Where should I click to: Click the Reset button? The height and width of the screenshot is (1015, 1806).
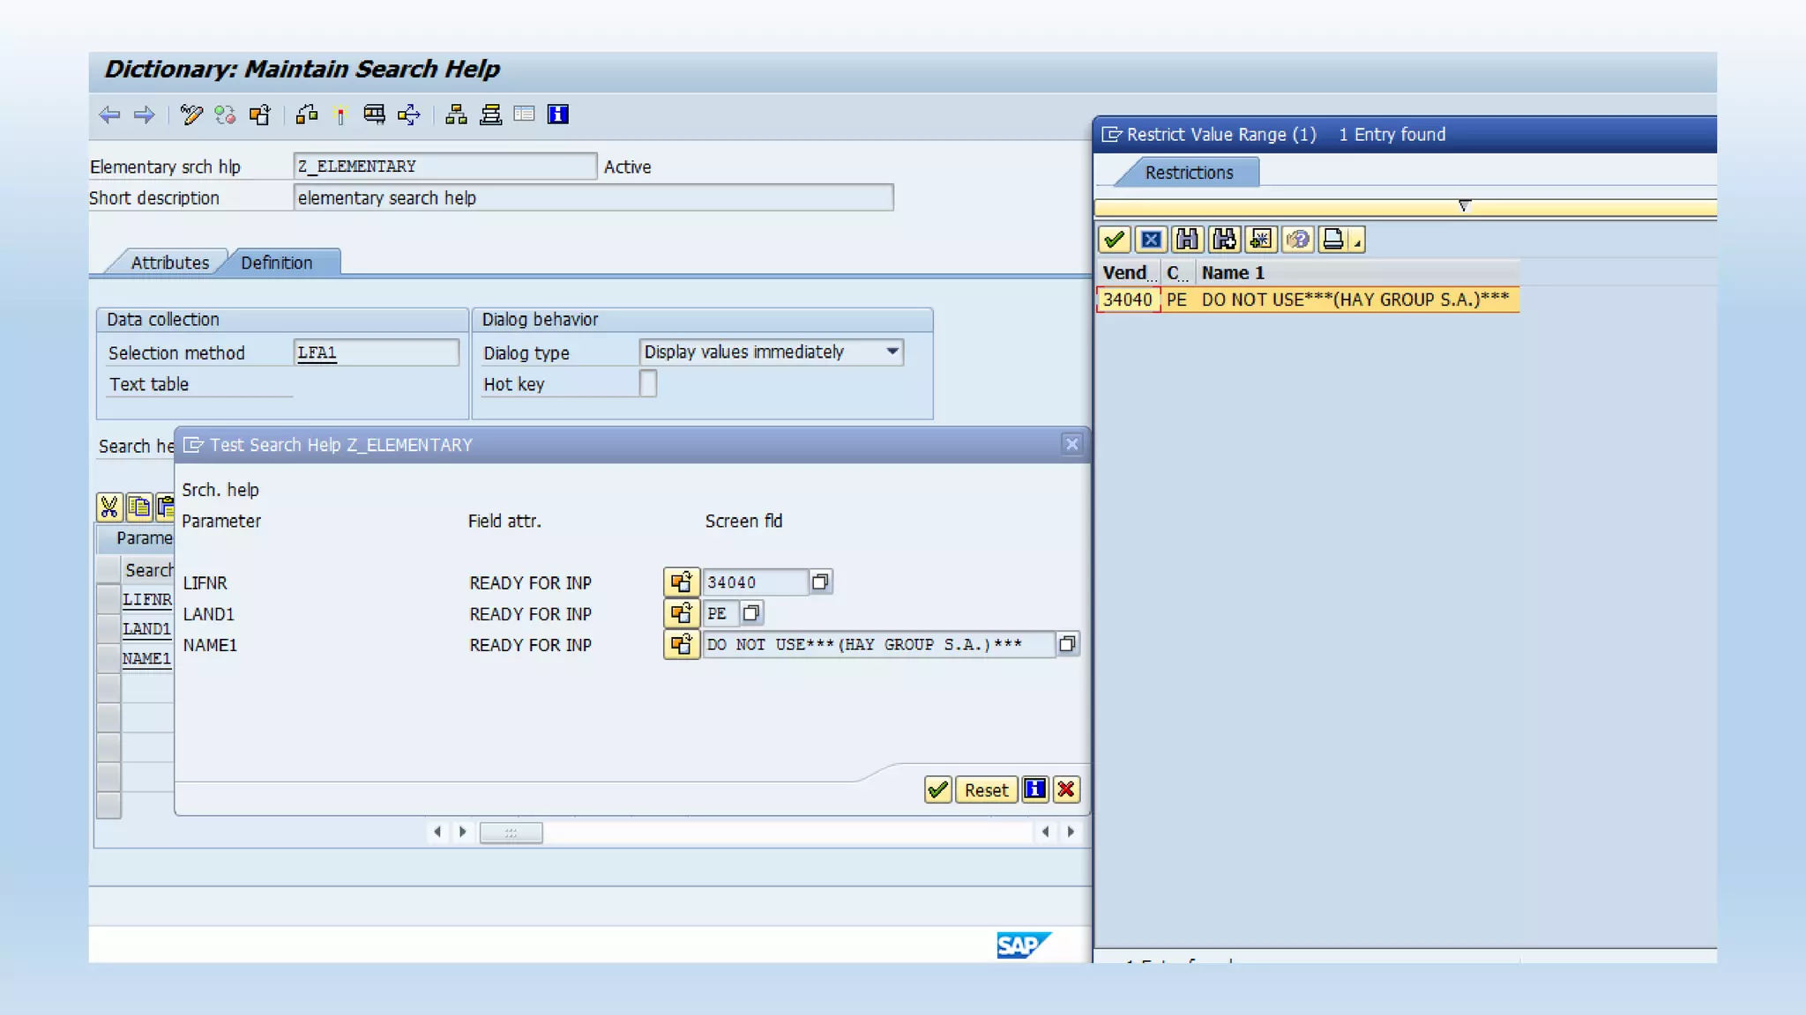click(x=985, y=790)
